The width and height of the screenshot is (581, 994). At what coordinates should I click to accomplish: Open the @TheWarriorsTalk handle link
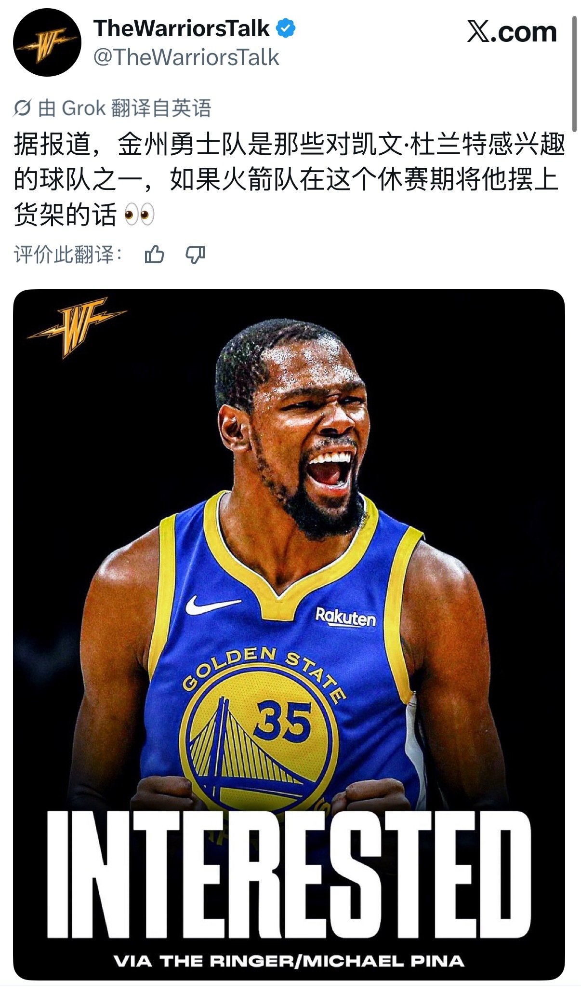[186, 57]
